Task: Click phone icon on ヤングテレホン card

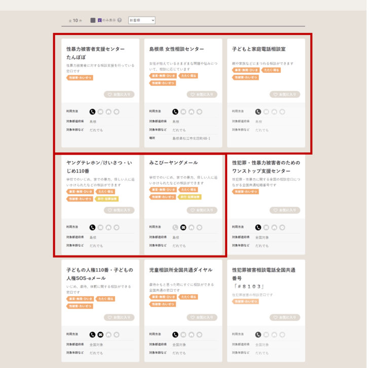Action: click(x=92, y=228)
